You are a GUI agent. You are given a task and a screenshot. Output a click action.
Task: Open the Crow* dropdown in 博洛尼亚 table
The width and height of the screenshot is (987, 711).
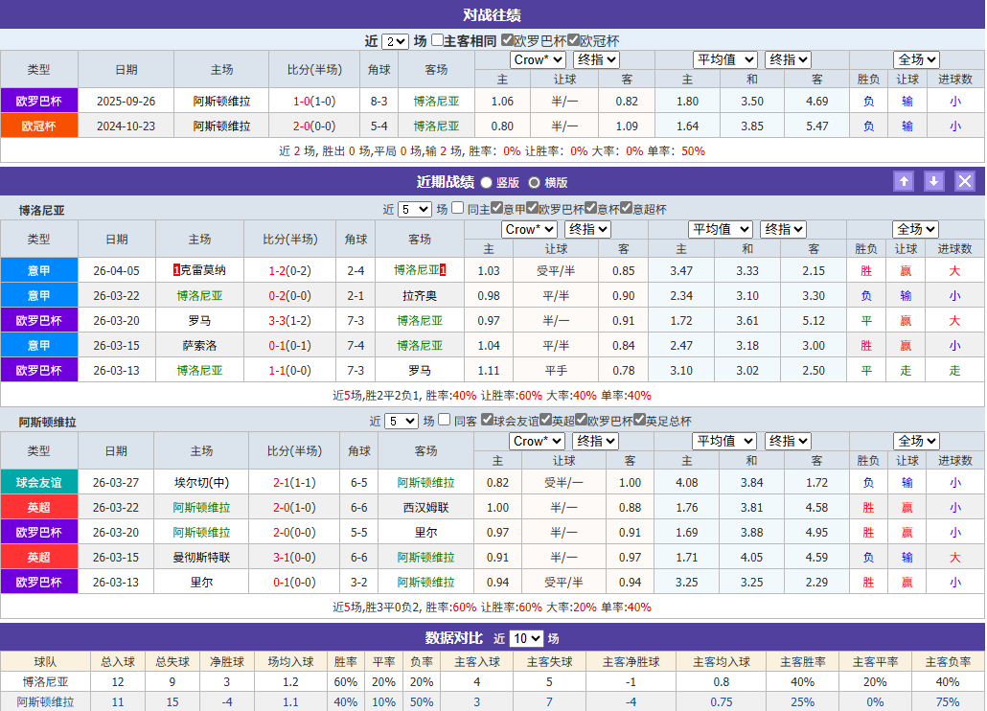(x=529, y=229)
